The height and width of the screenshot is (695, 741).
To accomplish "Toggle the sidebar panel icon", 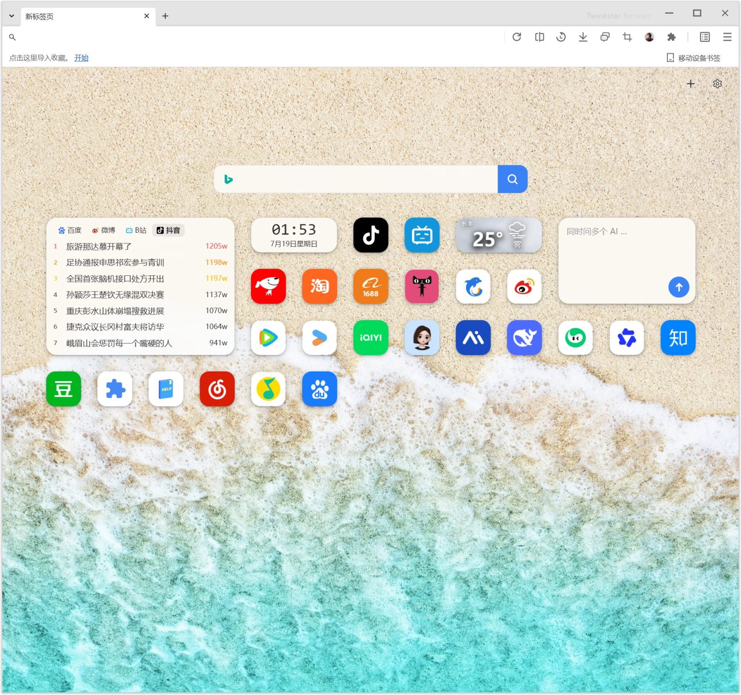I will [x=705, y=37].
